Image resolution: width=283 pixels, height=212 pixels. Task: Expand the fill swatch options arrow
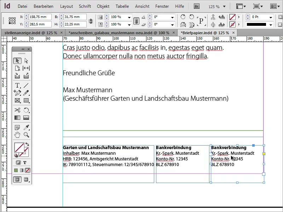pyautogui.click(x=239, y=17)
